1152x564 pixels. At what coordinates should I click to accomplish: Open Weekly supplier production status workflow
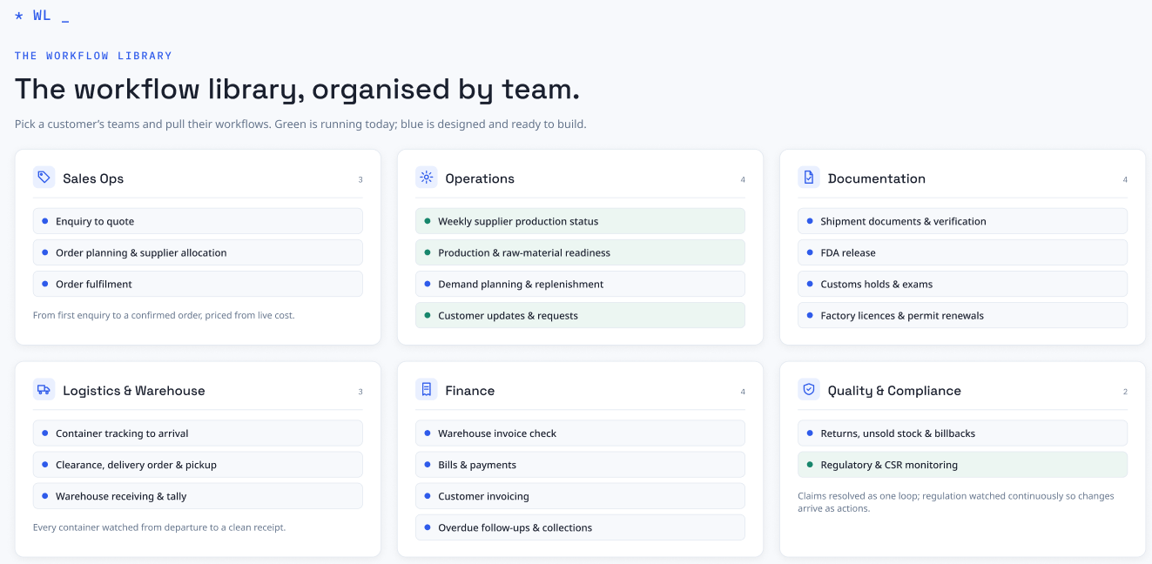[x=580, y=221]
